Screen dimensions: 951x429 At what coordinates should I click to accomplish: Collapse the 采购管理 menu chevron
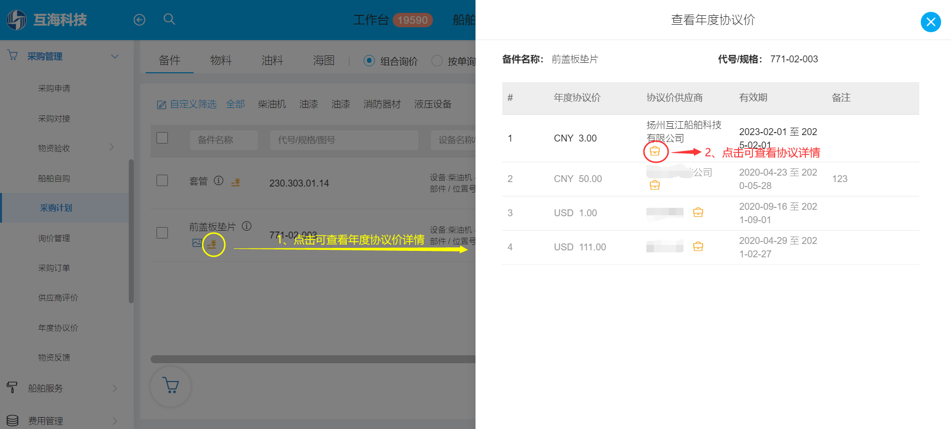(115, 56)
